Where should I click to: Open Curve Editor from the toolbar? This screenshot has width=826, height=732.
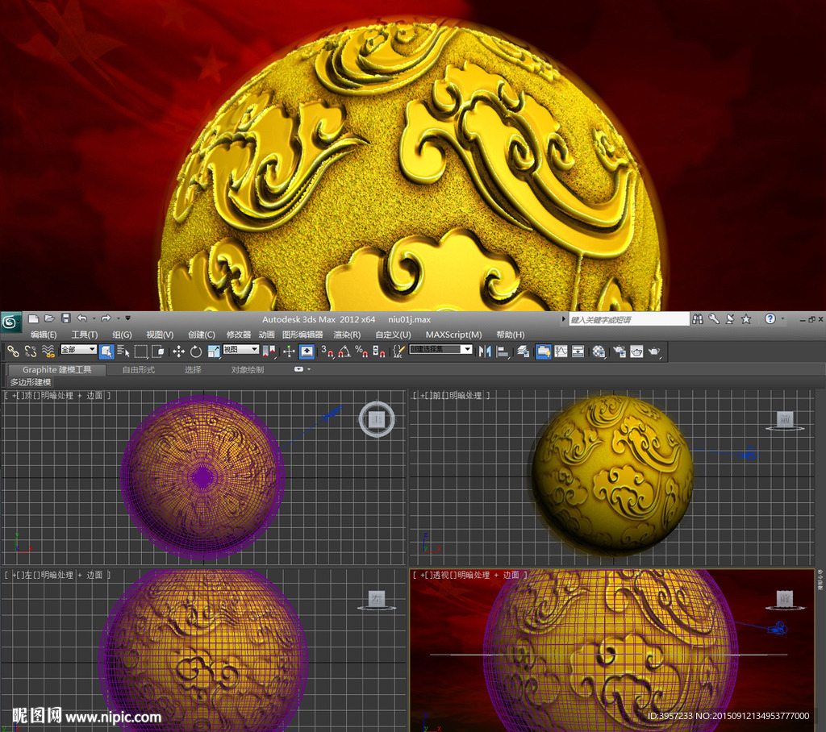(561, 351)
